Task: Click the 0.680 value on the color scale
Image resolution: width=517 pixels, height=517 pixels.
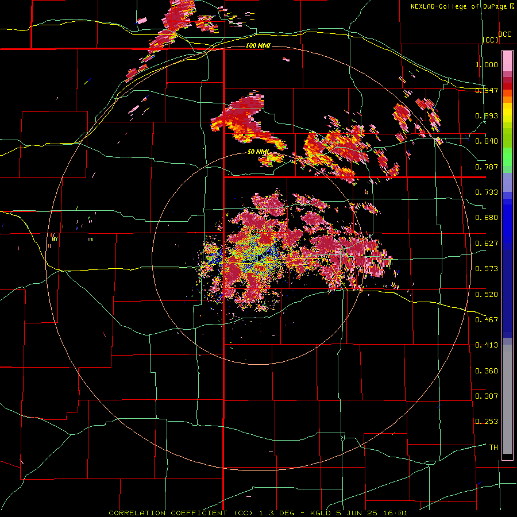Action: [x=487, y=217]
